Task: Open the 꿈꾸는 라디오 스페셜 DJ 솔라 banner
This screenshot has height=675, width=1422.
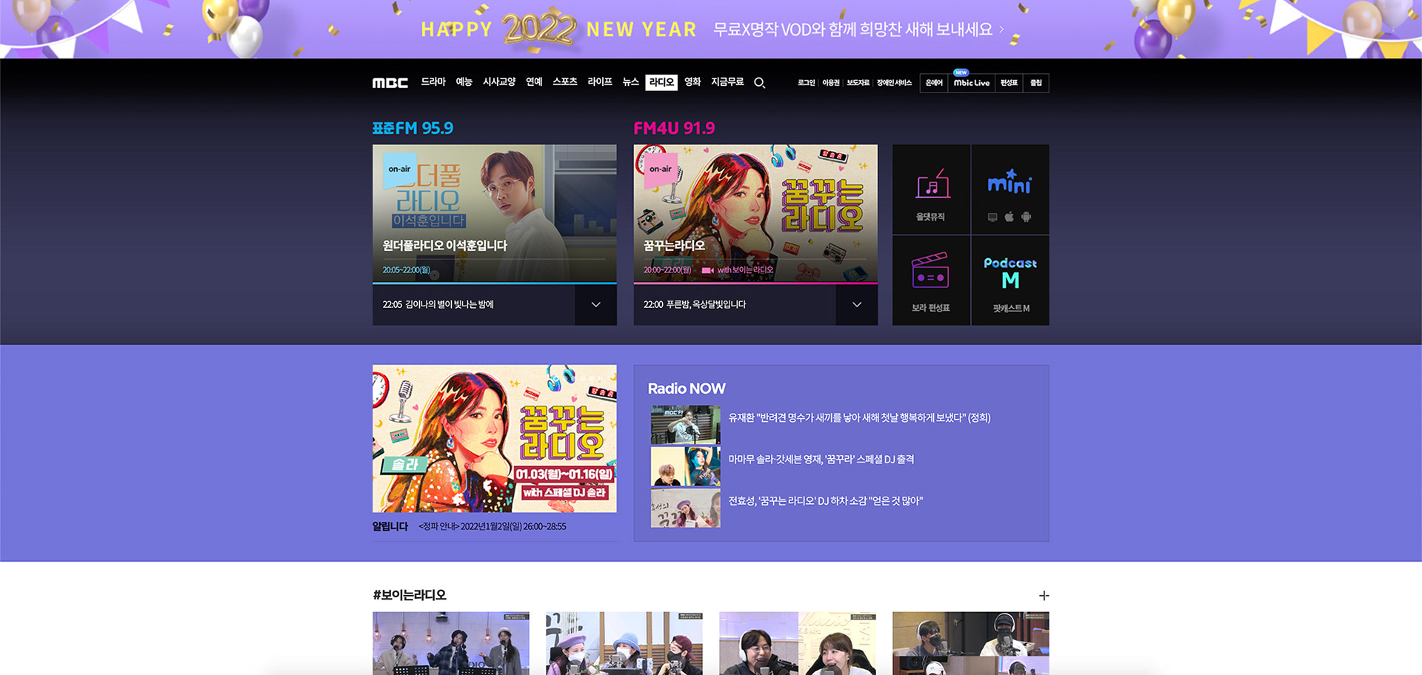Action: point(495,438)
